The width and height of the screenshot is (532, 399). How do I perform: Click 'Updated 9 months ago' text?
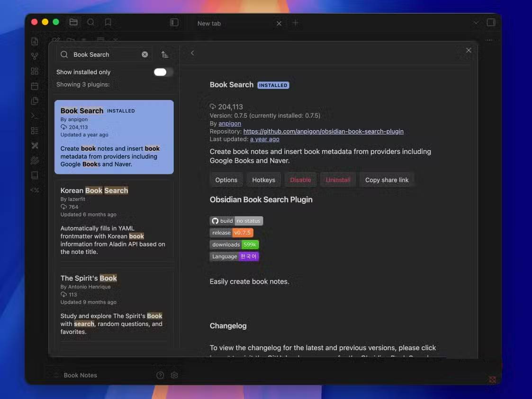(x=88, y=302)
